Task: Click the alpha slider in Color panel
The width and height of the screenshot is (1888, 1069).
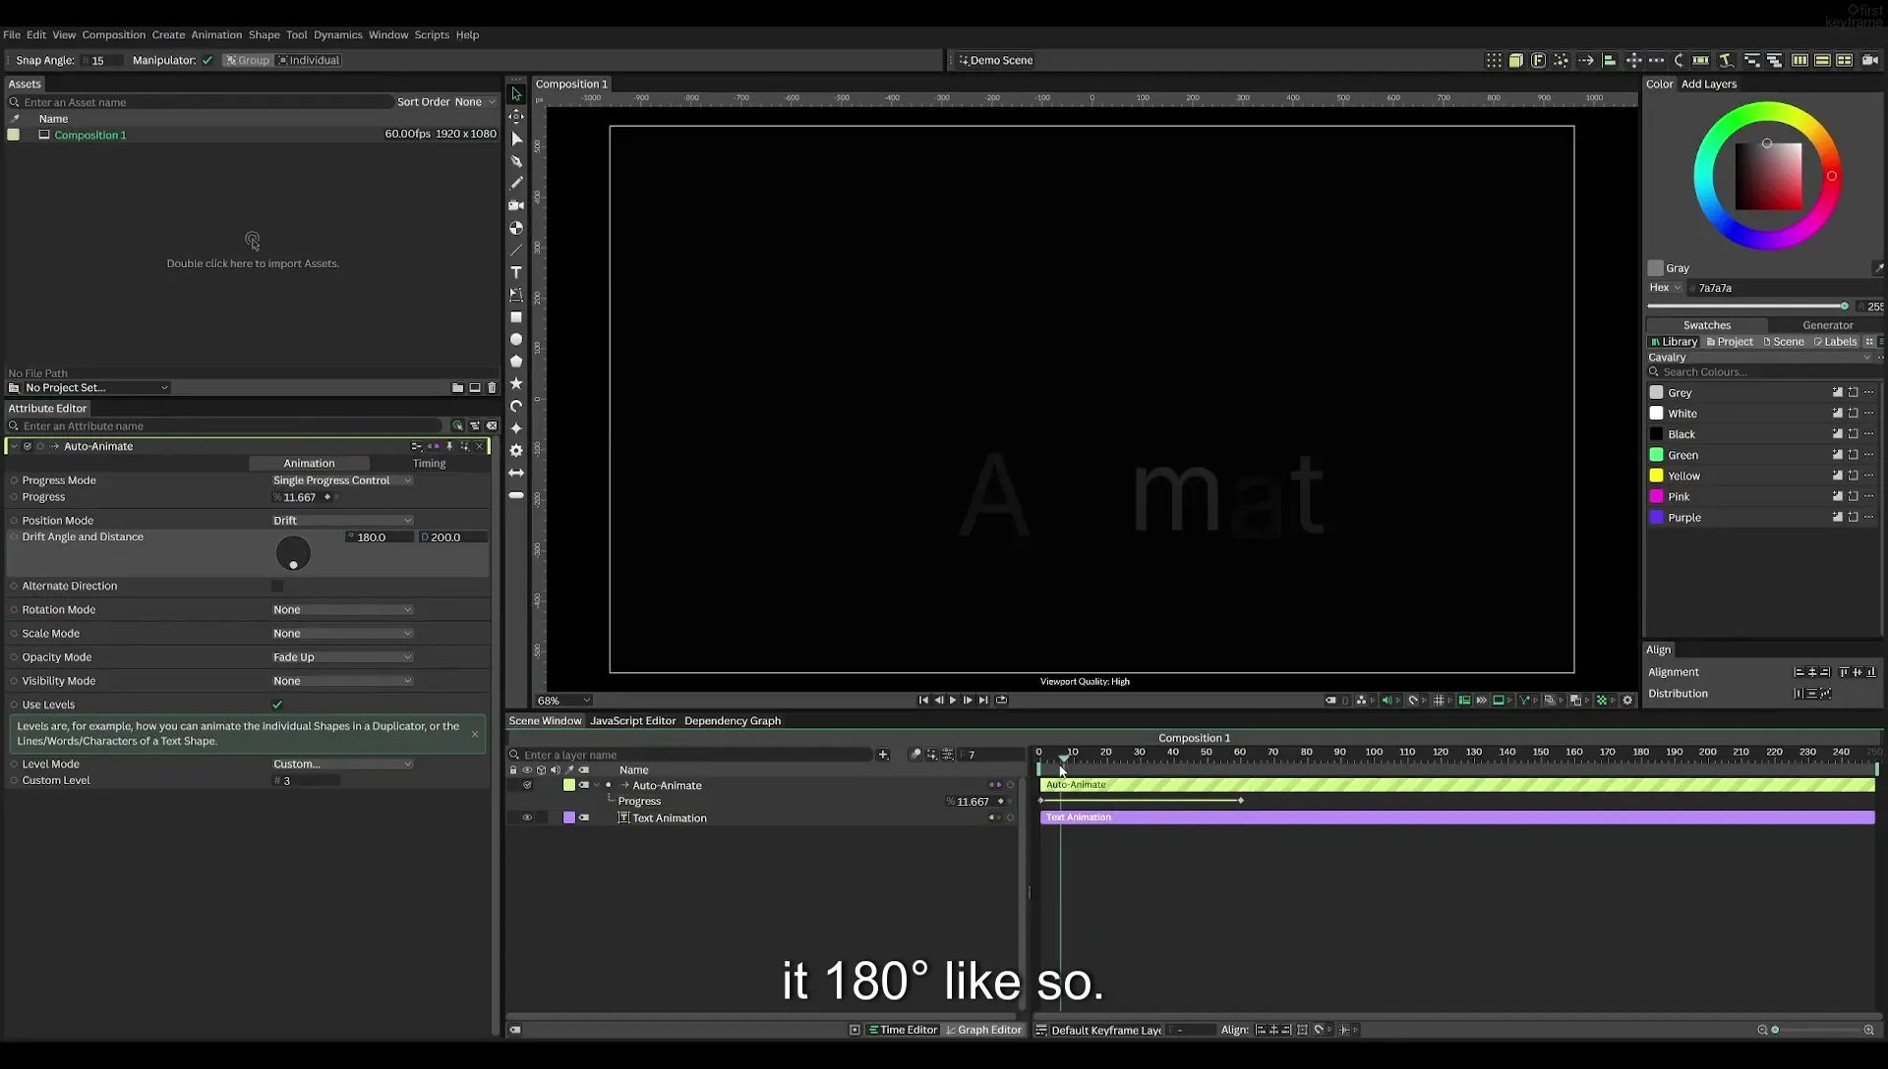Action: pos(1748,307)
